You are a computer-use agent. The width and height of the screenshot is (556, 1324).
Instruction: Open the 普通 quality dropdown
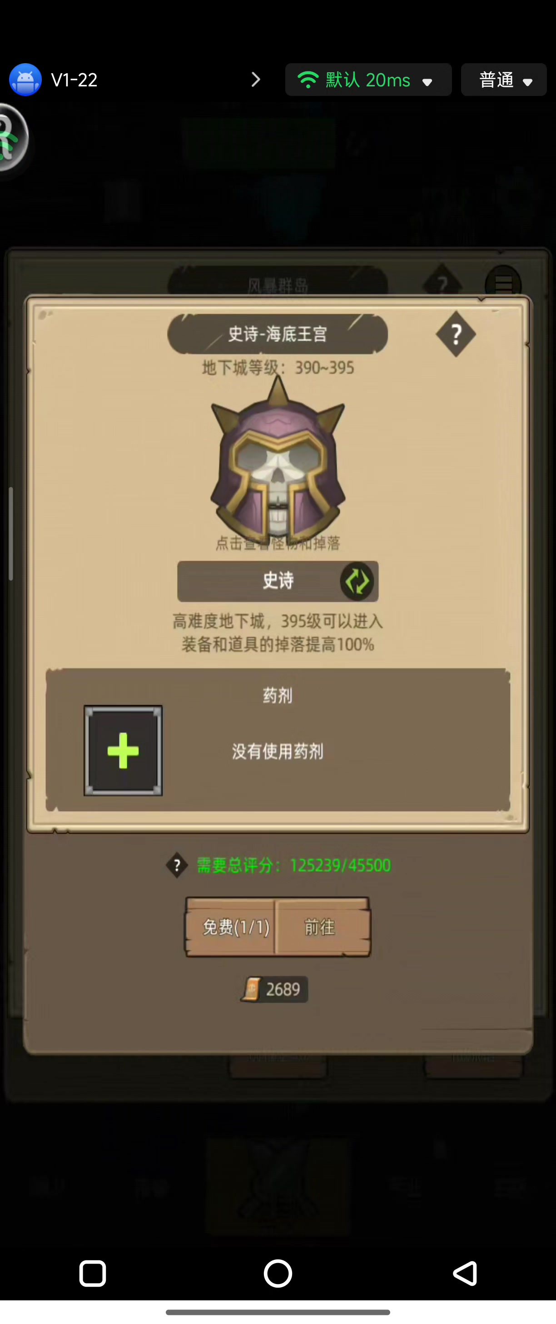[504, 80]
